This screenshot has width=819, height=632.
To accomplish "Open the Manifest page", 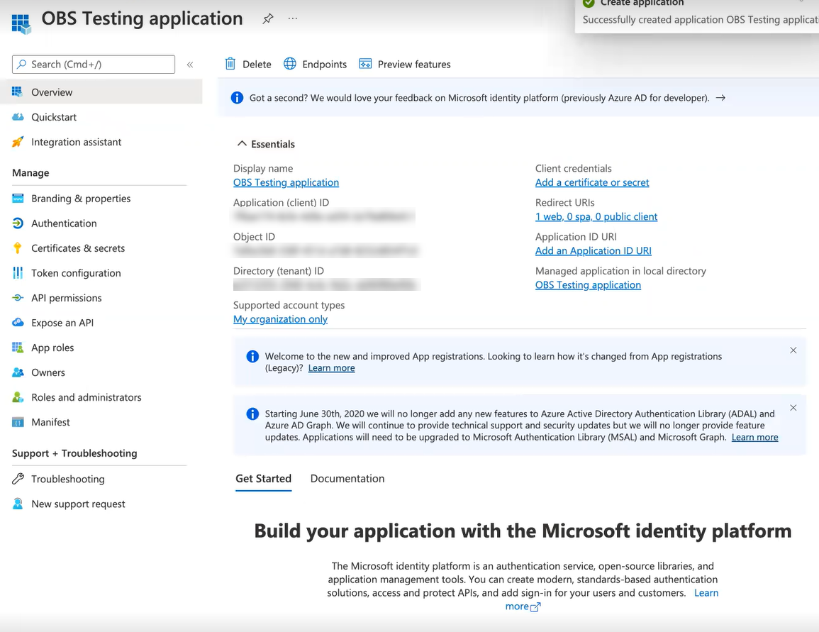I will click(x=50, y=422).
